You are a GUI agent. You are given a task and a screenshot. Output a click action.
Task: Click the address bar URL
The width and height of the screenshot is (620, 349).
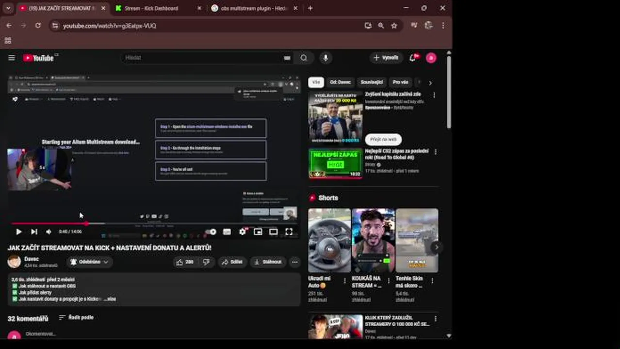[x=109, y=26]
